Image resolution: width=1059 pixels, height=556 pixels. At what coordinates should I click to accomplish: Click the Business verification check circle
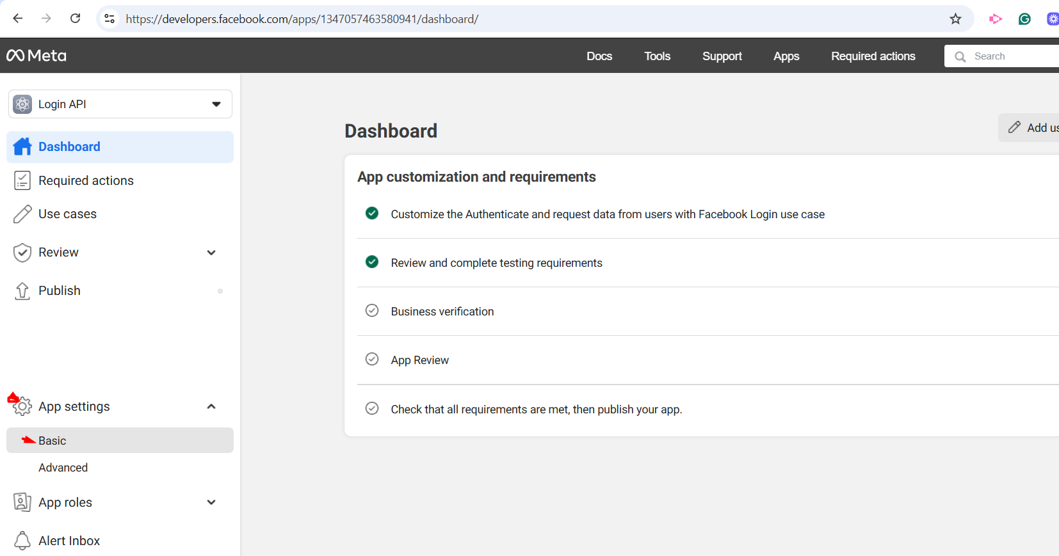372,310
